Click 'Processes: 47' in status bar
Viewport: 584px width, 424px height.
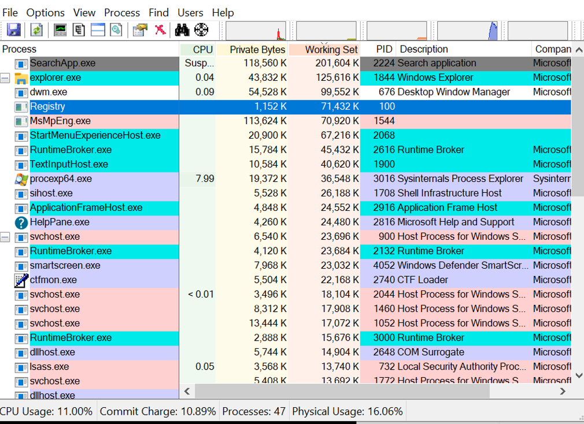click(x=254, y=411)
